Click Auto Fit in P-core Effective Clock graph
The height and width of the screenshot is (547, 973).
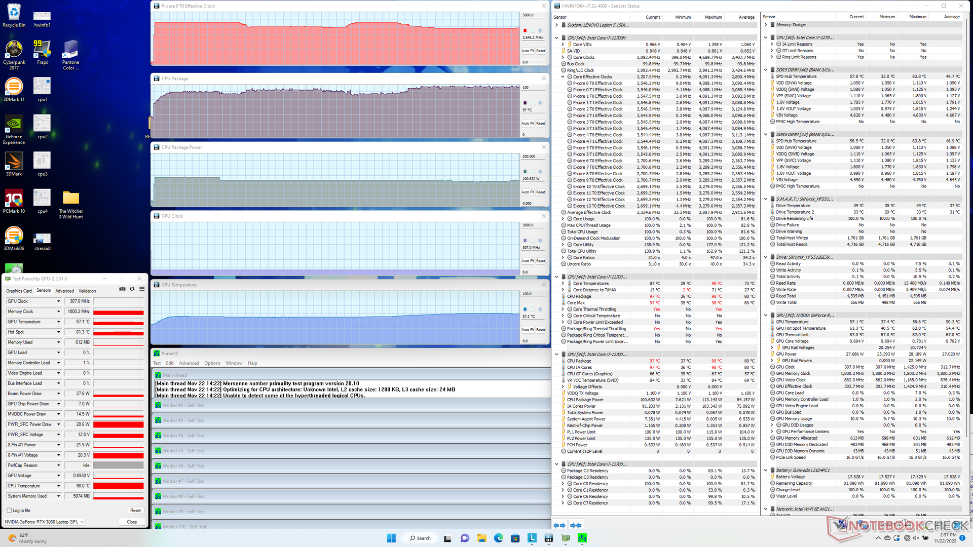tap(528, 51)
